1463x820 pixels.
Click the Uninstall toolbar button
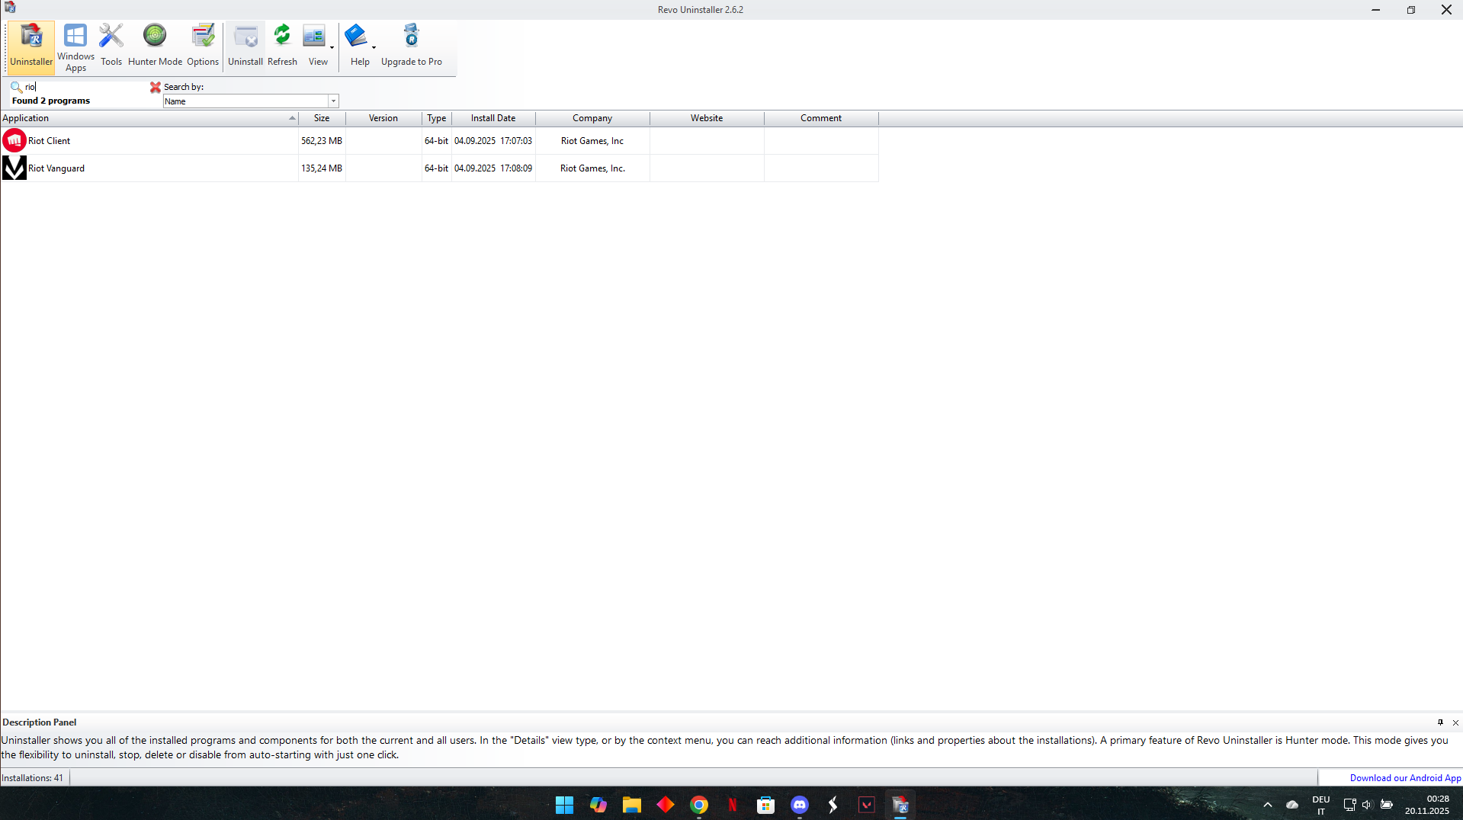[245, 47]
